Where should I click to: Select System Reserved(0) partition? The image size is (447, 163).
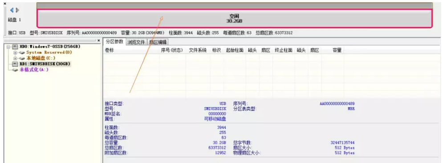coord(49,52)
